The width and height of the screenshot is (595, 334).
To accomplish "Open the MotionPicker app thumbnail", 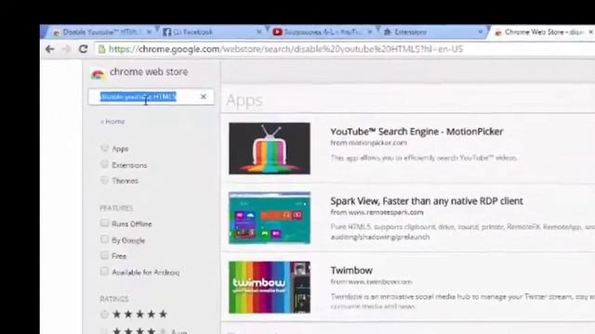I will (270, 148).
